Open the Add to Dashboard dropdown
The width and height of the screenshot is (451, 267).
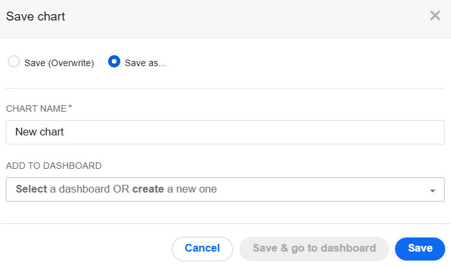[x=225, y=189]
